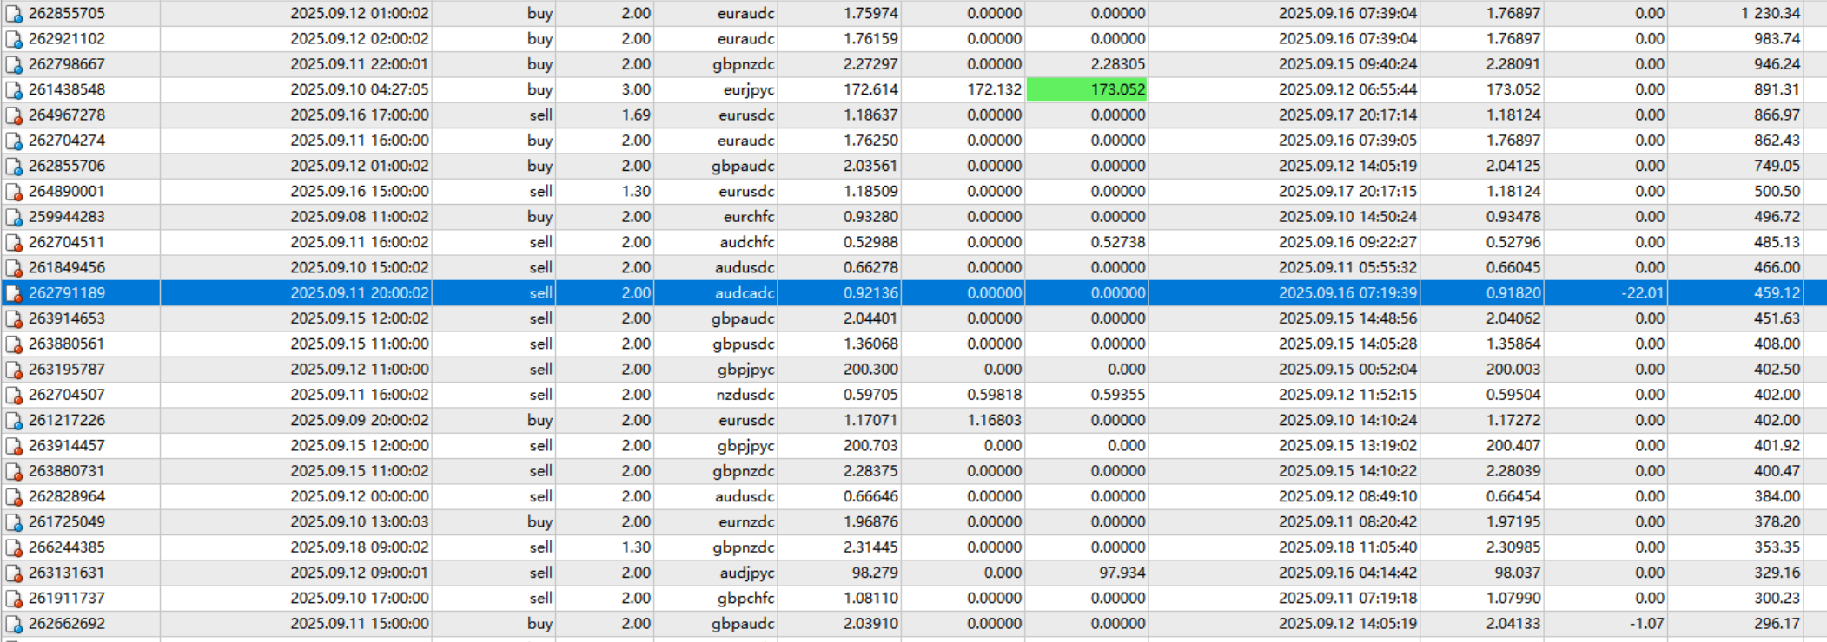Select the open price 1.76159

[x=871, y=38]
